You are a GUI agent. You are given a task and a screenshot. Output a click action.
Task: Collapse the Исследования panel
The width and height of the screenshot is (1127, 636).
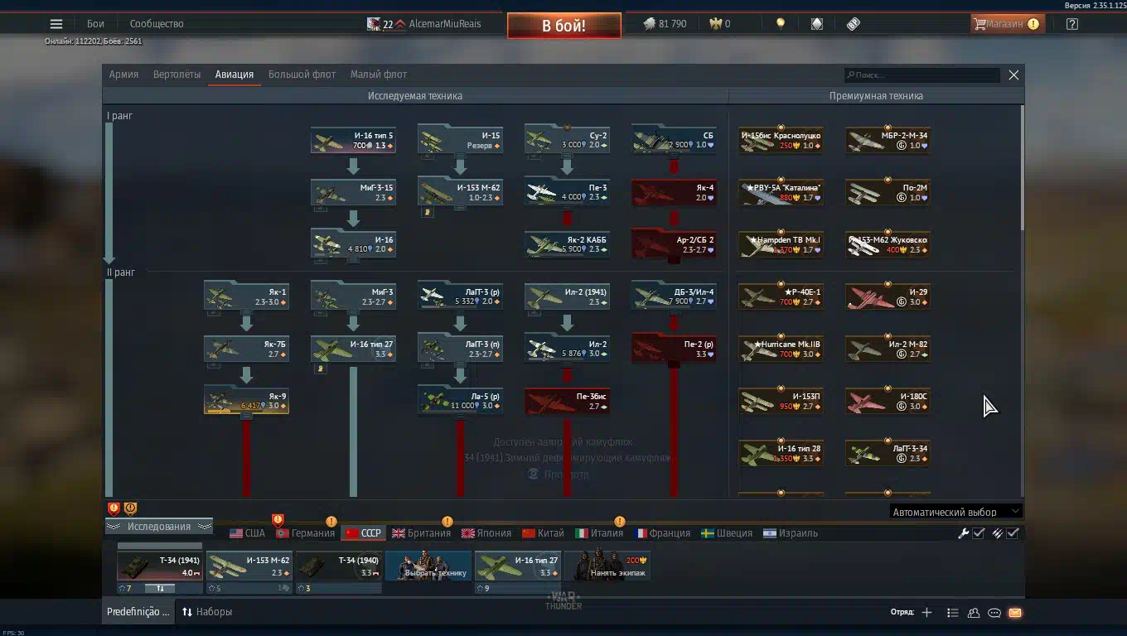(x=159, y=527)
